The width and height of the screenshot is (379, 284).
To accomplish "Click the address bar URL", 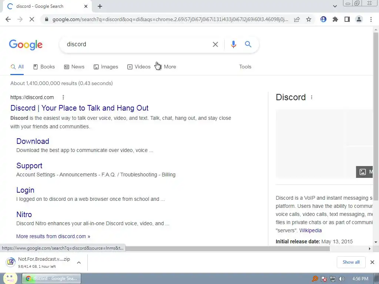I will [170, 19].
